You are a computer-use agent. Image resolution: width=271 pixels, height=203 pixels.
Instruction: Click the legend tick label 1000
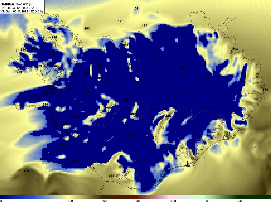[172, 201]
